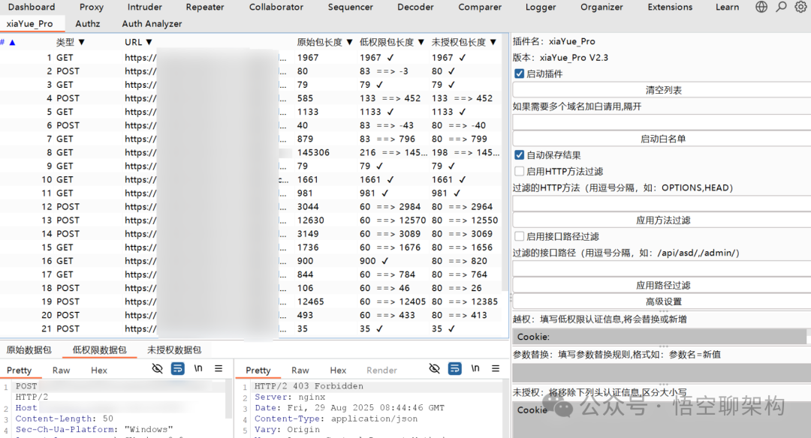Image resolution: width=811 pixels, height=438 pixels.
Task: Uncheck the 启动插件 checkbox
Action: 519,73
